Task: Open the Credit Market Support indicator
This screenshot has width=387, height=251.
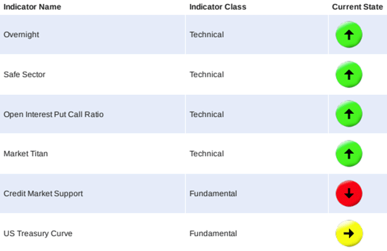Action: click(43, 193)
